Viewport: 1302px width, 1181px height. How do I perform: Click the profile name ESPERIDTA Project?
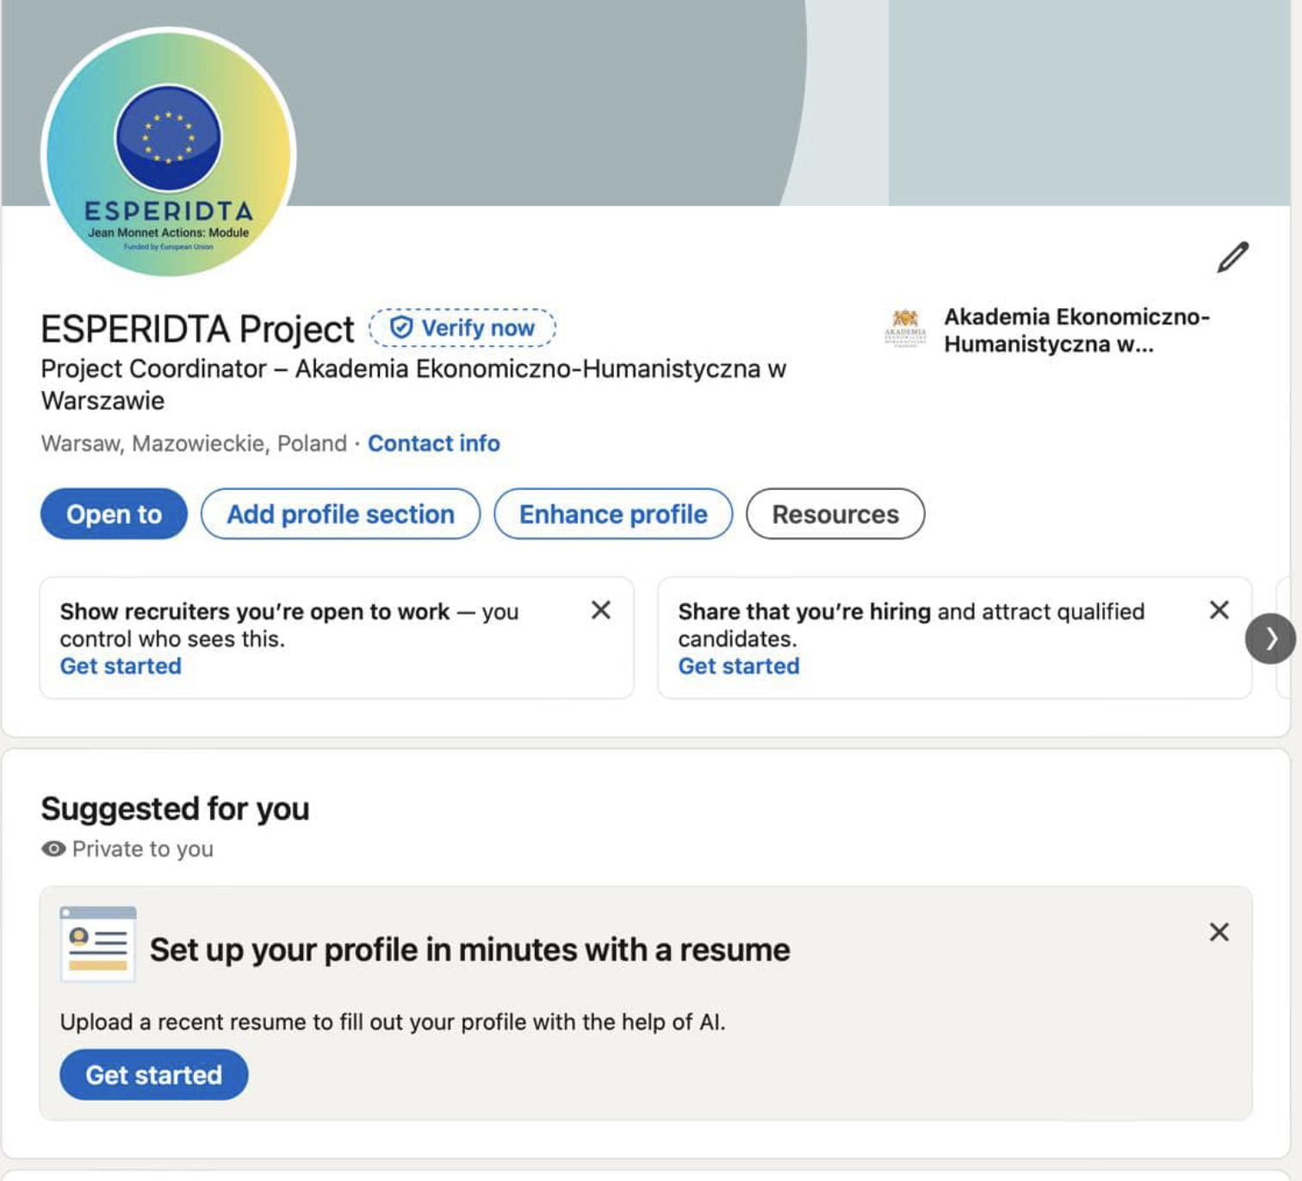click(197, 329)
